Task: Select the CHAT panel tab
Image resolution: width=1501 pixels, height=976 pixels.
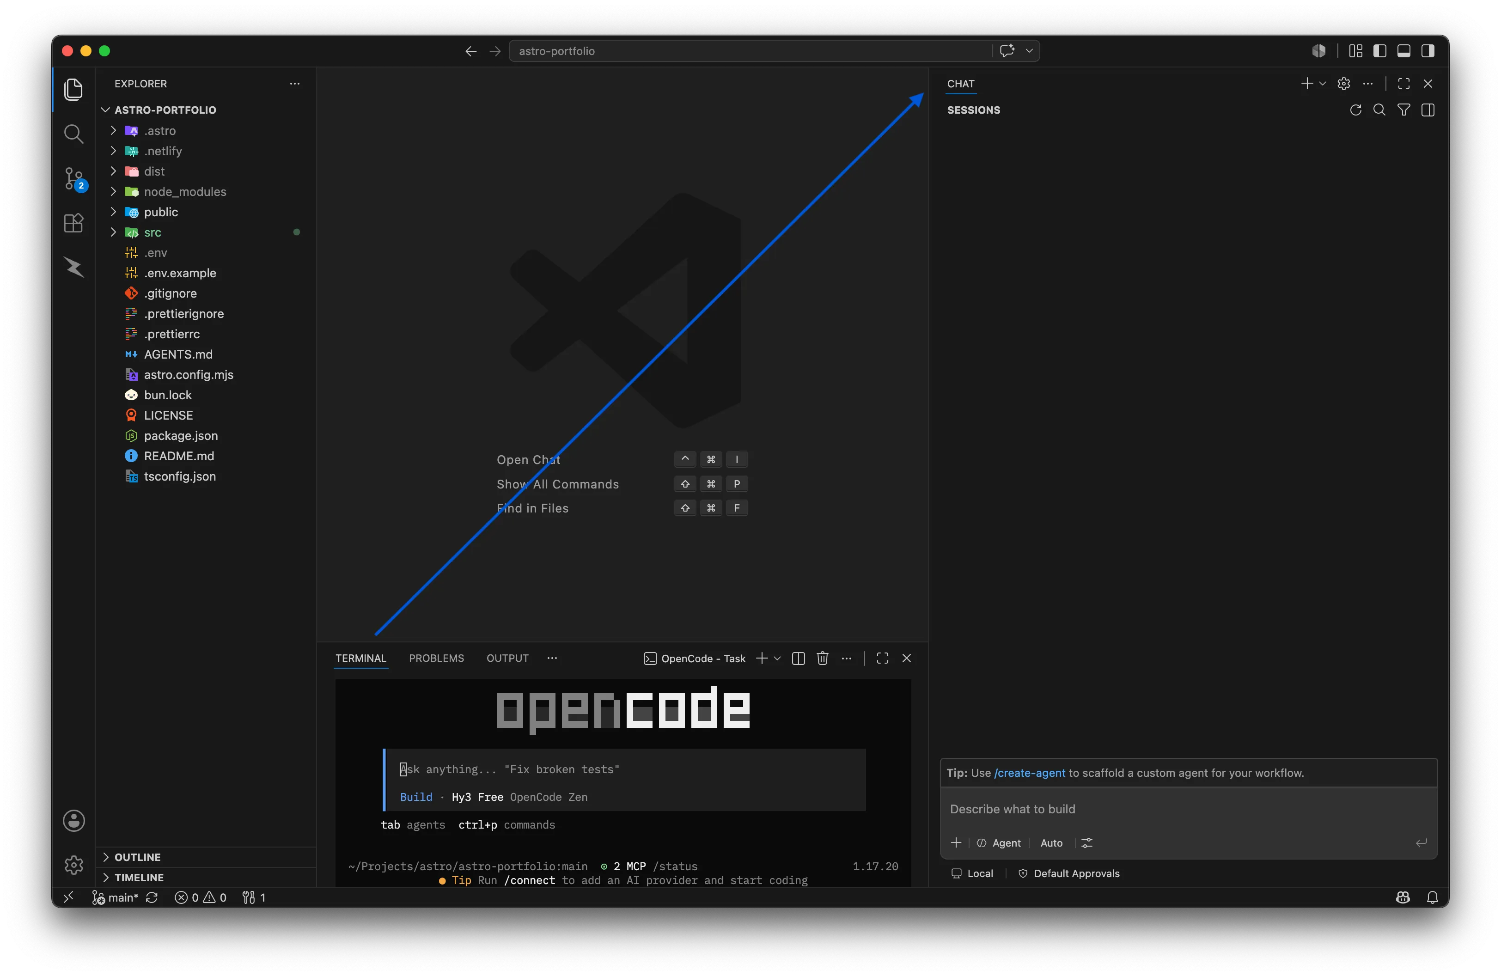Action: coord(960,83)
